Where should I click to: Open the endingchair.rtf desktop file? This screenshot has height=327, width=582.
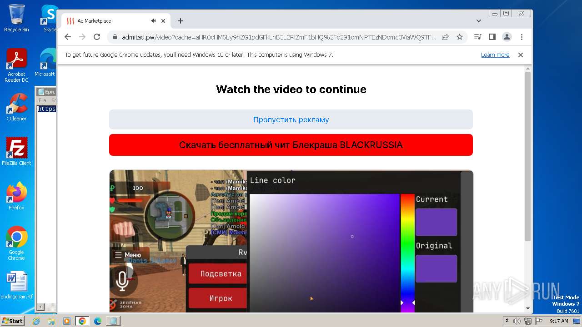tap(16, 285)
